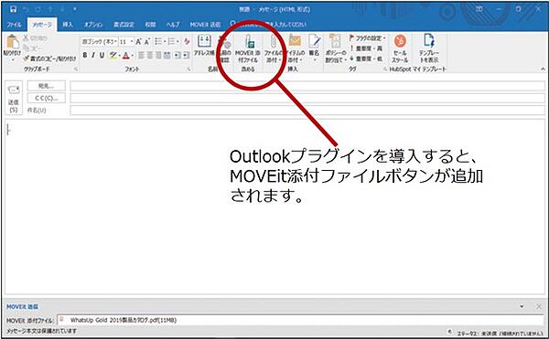Image resolution: width=549 pixels, height=339 pixels.
Task: Open the highlight color dropdown arrow
Action: (119, 55)
